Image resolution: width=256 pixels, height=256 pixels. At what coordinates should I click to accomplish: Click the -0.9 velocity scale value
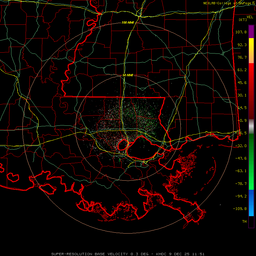click(x=242, y=121)
